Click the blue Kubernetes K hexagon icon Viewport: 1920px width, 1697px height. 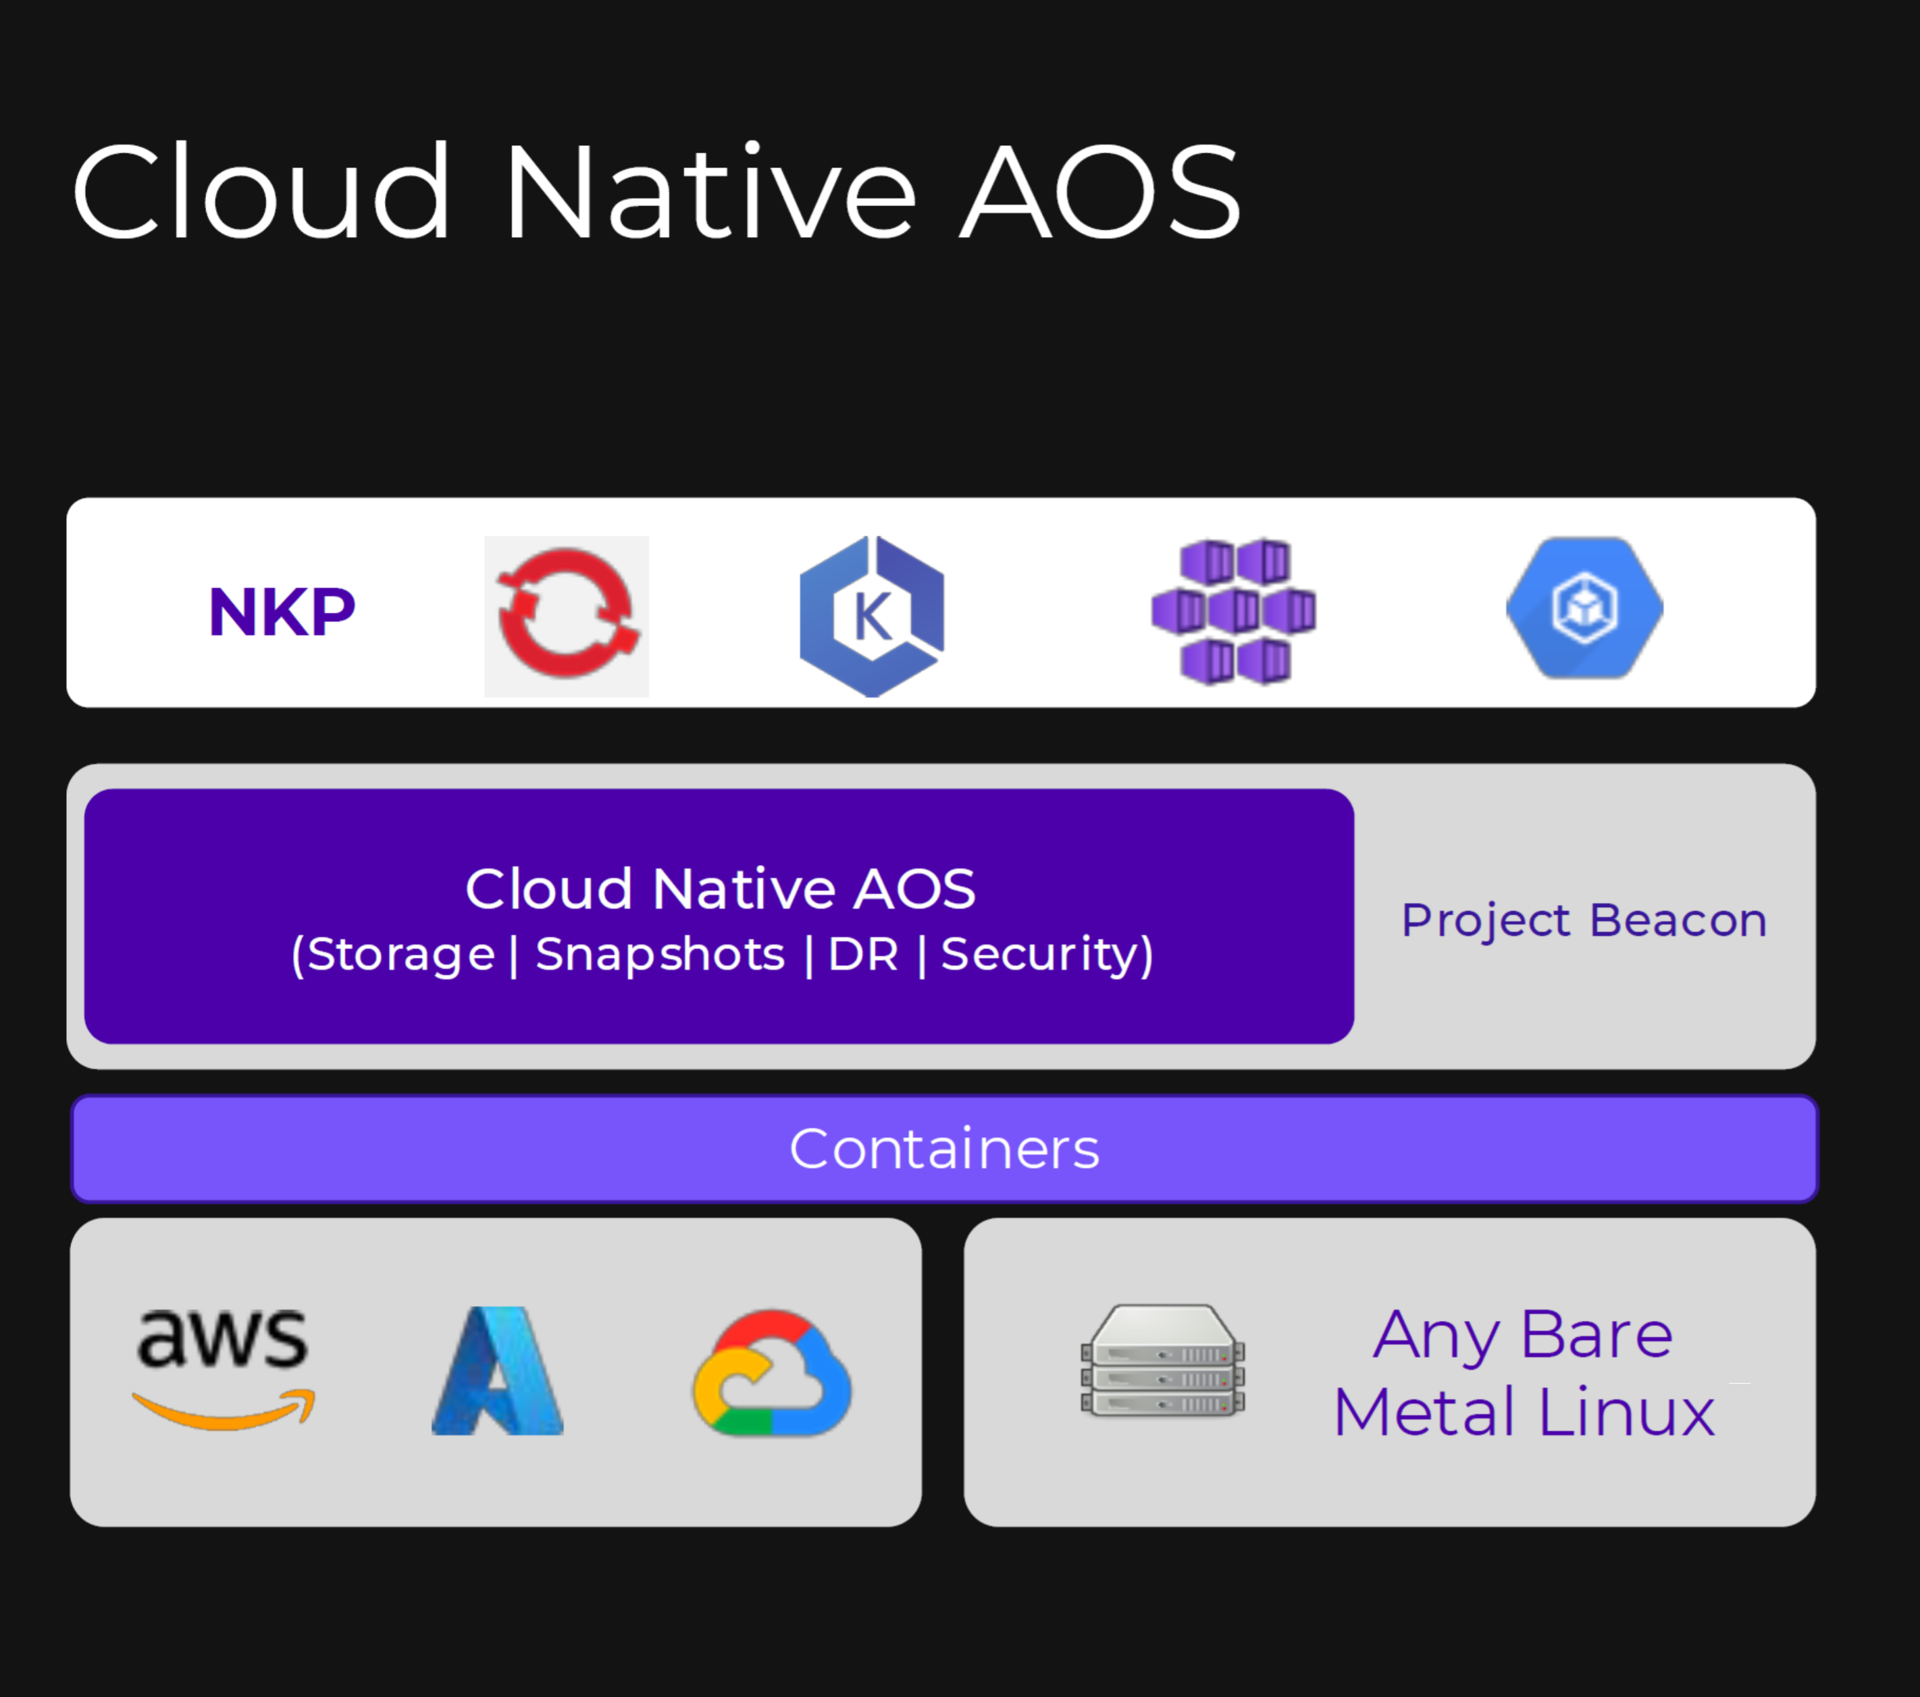872,615
